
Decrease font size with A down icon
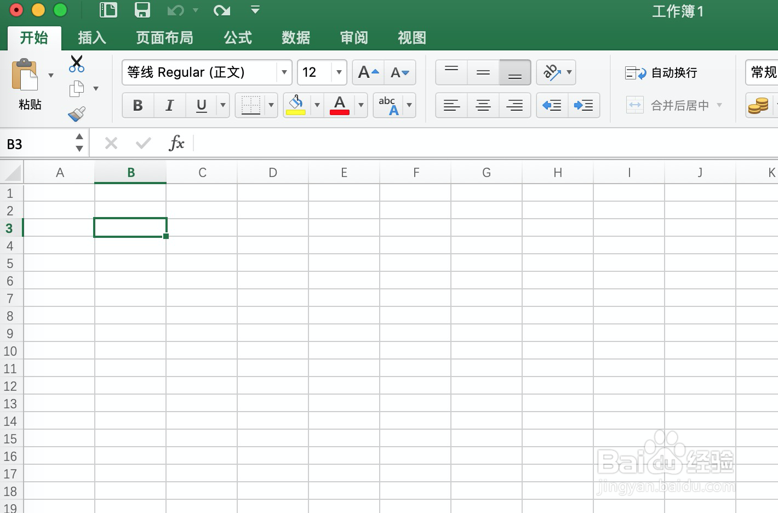[x=400, y=72]
